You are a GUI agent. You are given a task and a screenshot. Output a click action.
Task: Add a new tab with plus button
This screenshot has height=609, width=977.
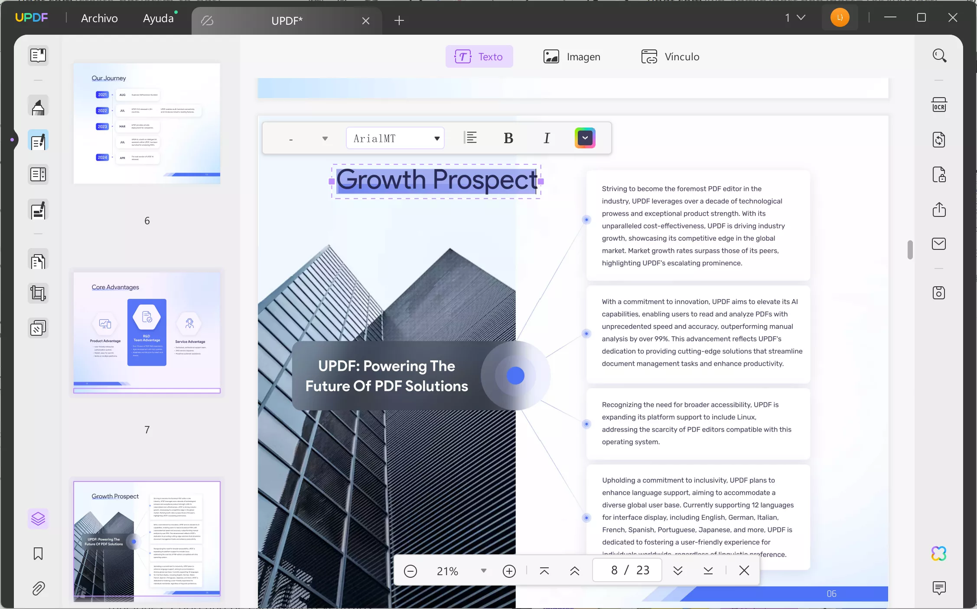pyautogui.click(x=399, y=20)
